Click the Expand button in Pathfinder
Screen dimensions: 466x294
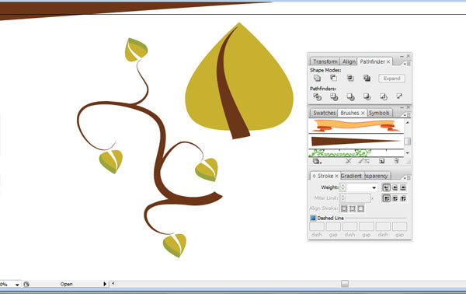pyautogui.click(x=391, y=79)
